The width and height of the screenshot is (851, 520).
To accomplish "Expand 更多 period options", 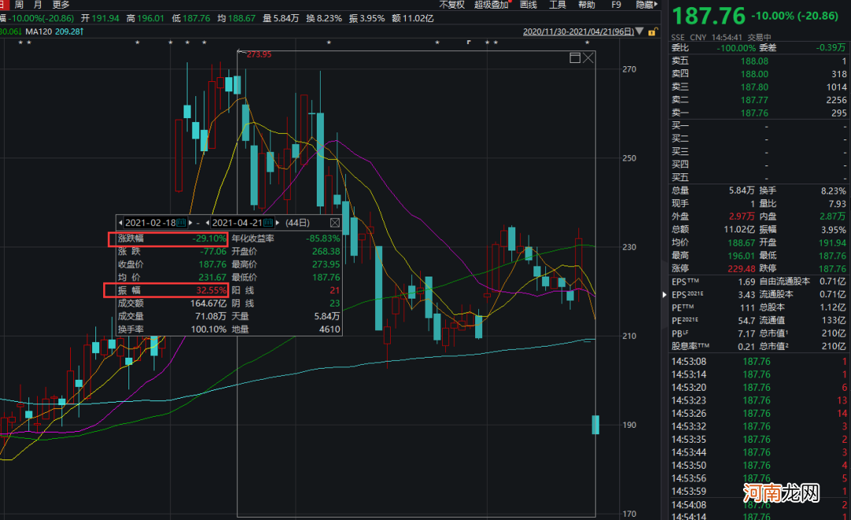I will pyautogui.click(x=61, y=5).
